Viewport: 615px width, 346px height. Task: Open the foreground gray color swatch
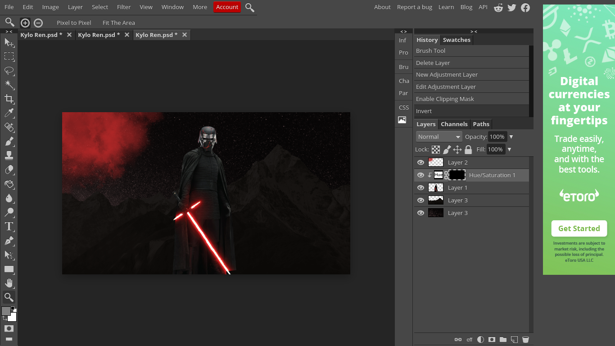tap(6, 311)
